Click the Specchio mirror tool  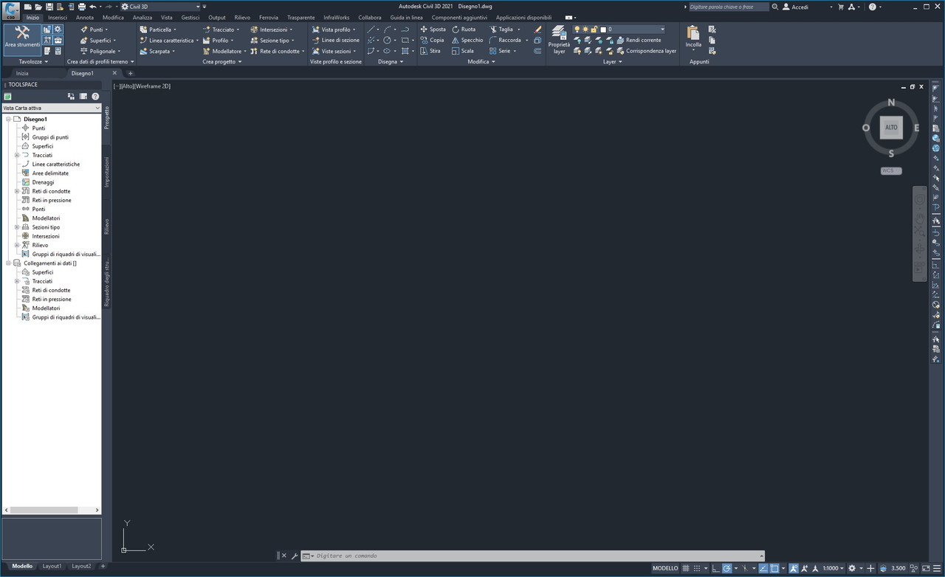(467, 40)
